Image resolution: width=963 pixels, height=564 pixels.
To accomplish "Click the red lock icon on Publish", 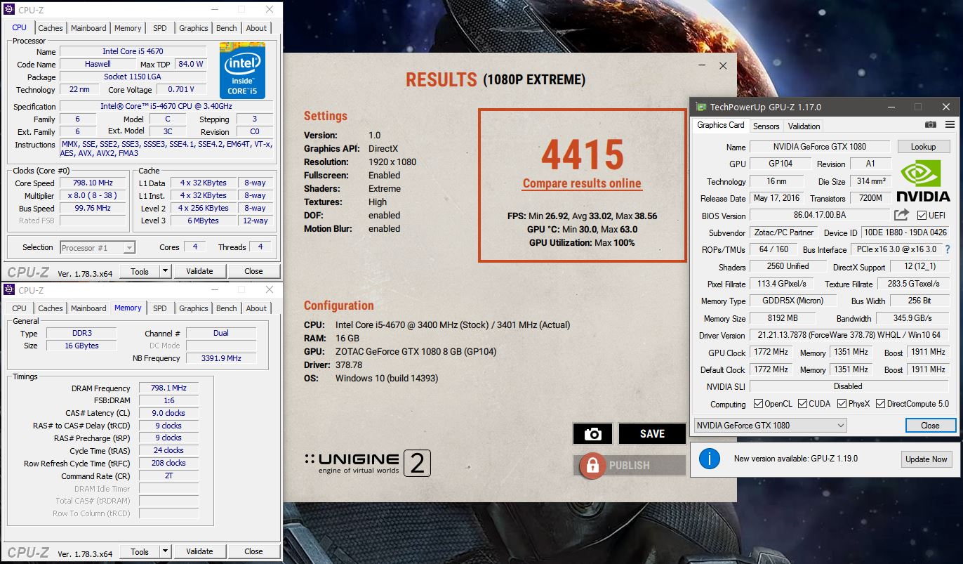I will click(592, 465).
